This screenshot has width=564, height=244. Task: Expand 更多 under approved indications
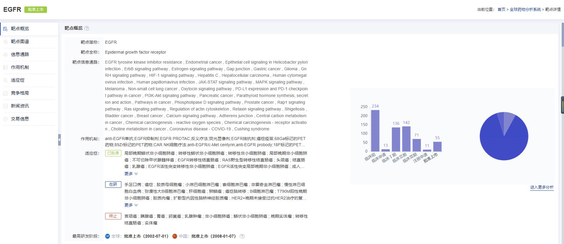click(x=131, y=174)
